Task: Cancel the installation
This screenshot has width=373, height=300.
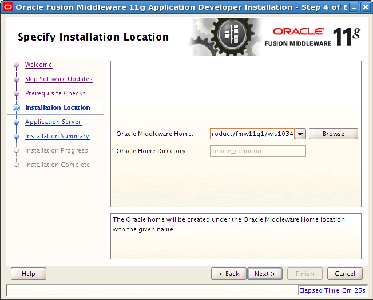Action: 345,274
